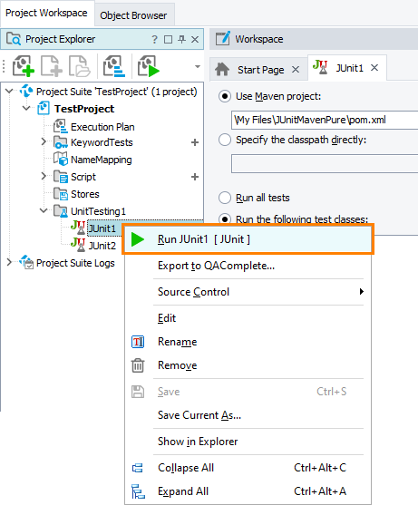Click the Start Page home icon
Screen dimensions: 418x505
(x=222, y=69)
